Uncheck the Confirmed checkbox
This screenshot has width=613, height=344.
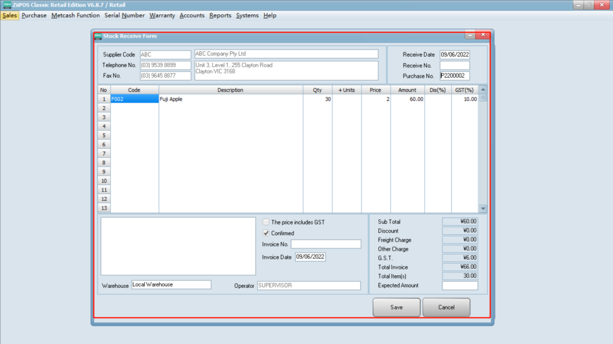click(266, 234)
